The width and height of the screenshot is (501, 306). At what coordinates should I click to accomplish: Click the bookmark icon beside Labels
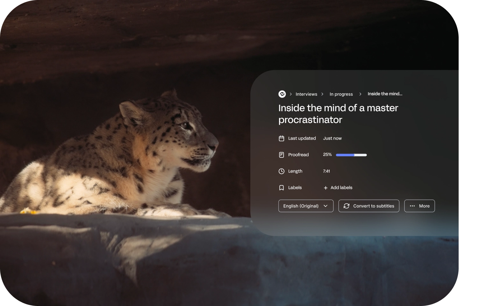click(282, 188)
